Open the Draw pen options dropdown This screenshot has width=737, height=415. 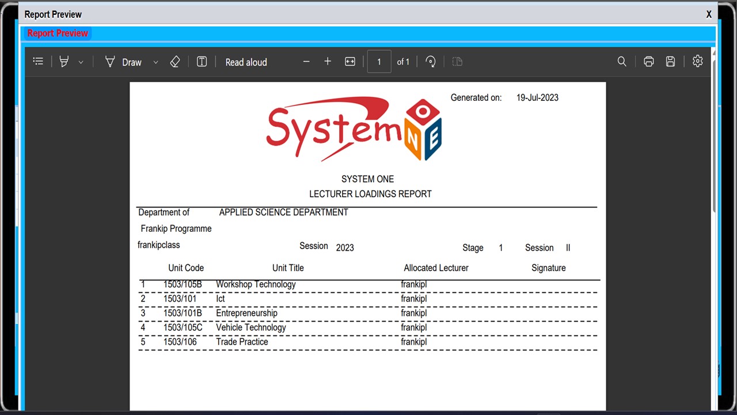point(155,62)
